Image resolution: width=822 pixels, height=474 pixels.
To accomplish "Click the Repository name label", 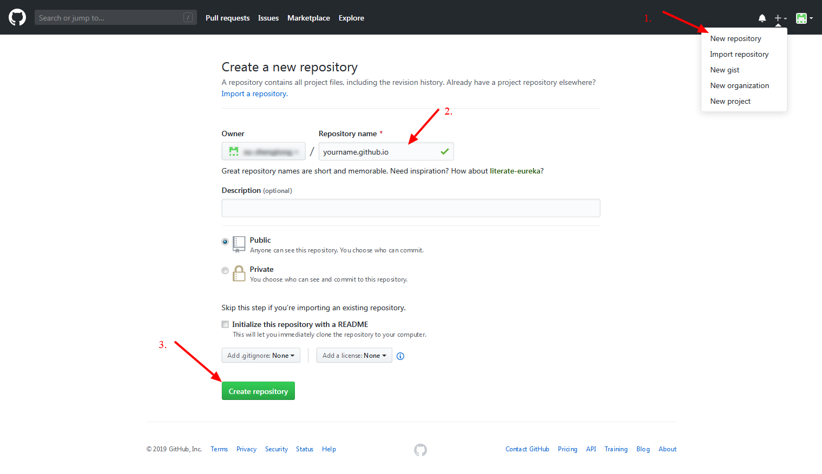I will (347, 133).
